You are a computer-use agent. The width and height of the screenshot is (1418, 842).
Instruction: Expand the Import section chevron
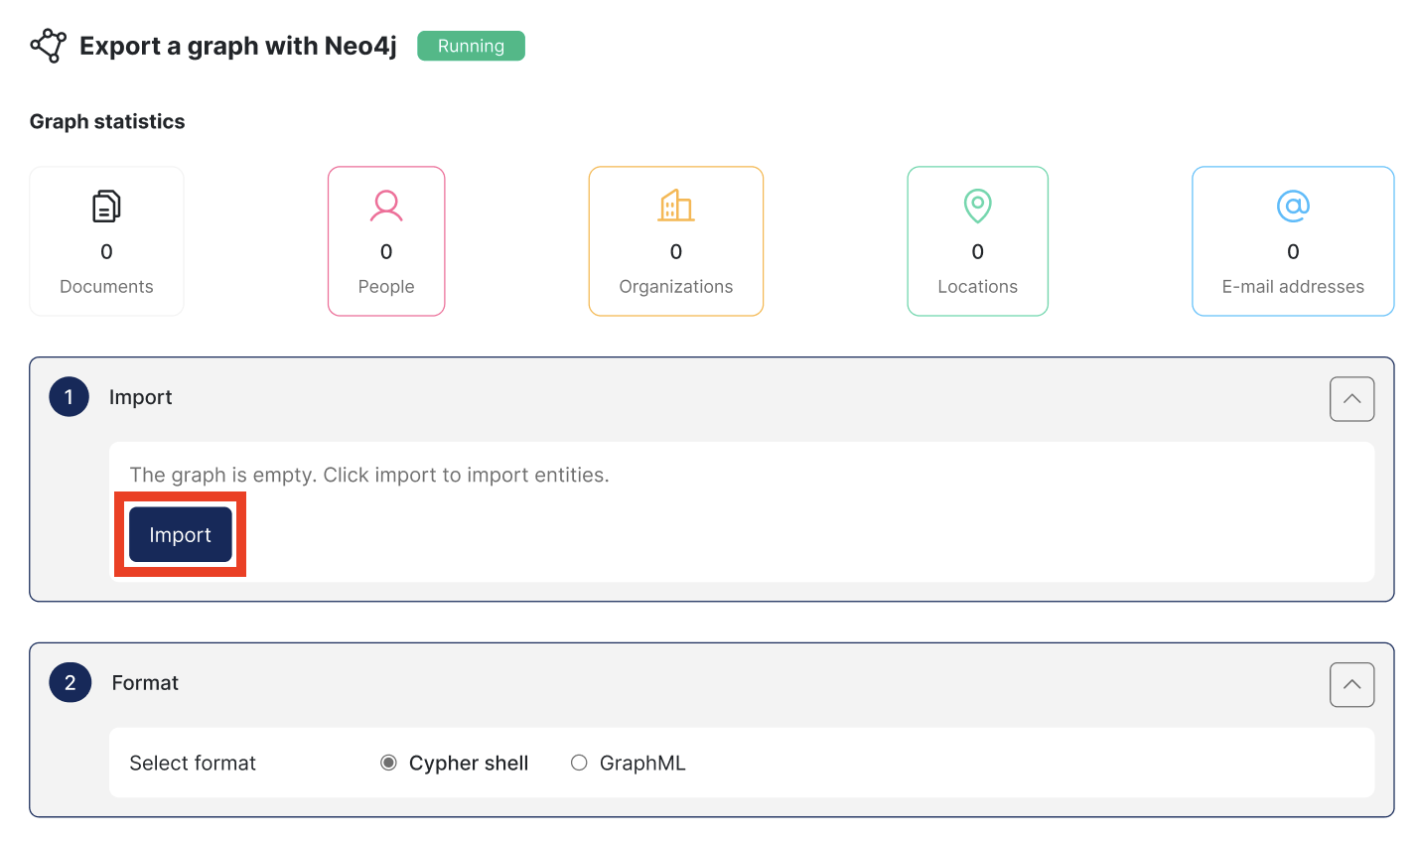[x=1351, y=398]
